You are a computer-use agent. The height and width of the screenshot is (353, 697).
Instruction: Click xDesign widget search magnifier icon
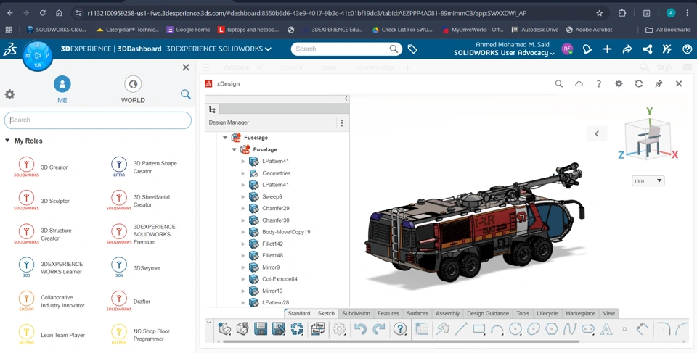point(559,83)
